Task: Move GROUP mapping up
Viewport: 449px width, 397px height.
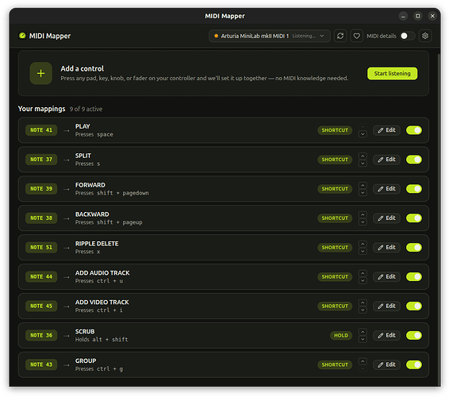Action: tap(363, 361)
